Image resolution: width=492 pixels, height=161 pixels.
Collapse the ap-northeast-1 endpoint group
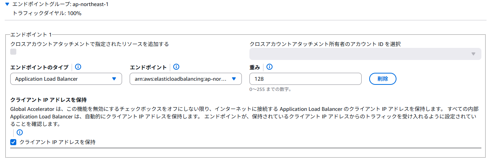coord(7,5)
